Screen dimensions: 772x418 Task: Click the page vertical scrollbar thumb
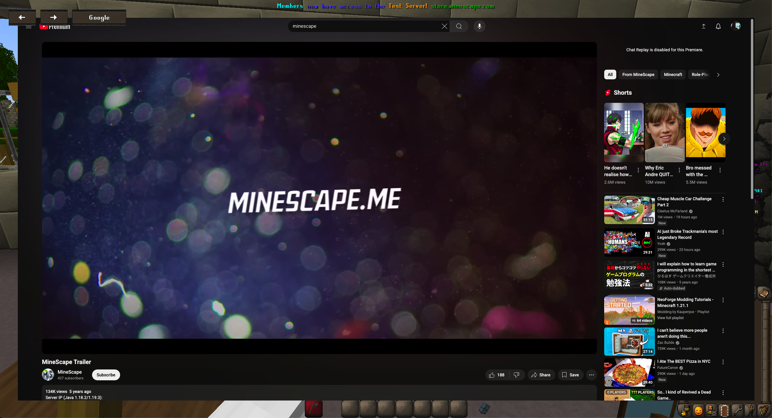coord(752,109)
